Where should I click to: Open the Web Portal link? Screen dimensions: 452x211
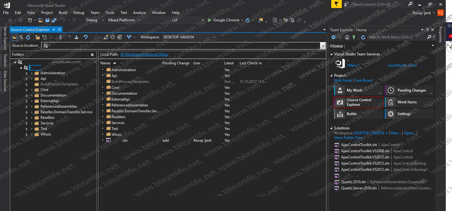click(x=343, y=80)
